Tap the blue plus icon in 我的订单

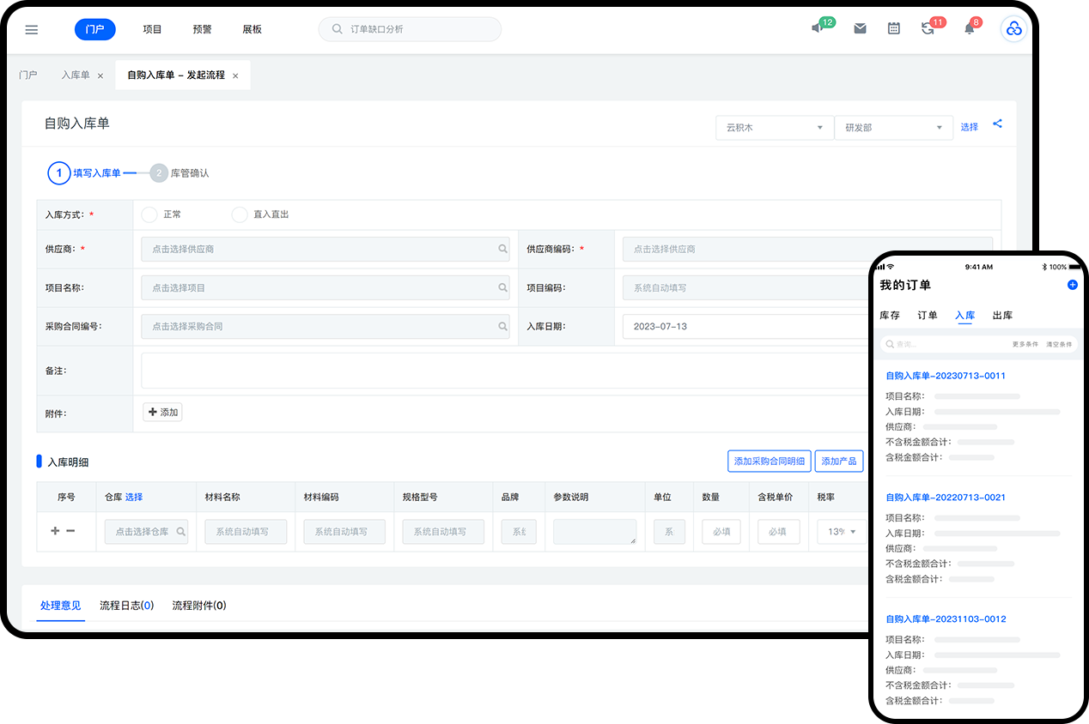1072,285
